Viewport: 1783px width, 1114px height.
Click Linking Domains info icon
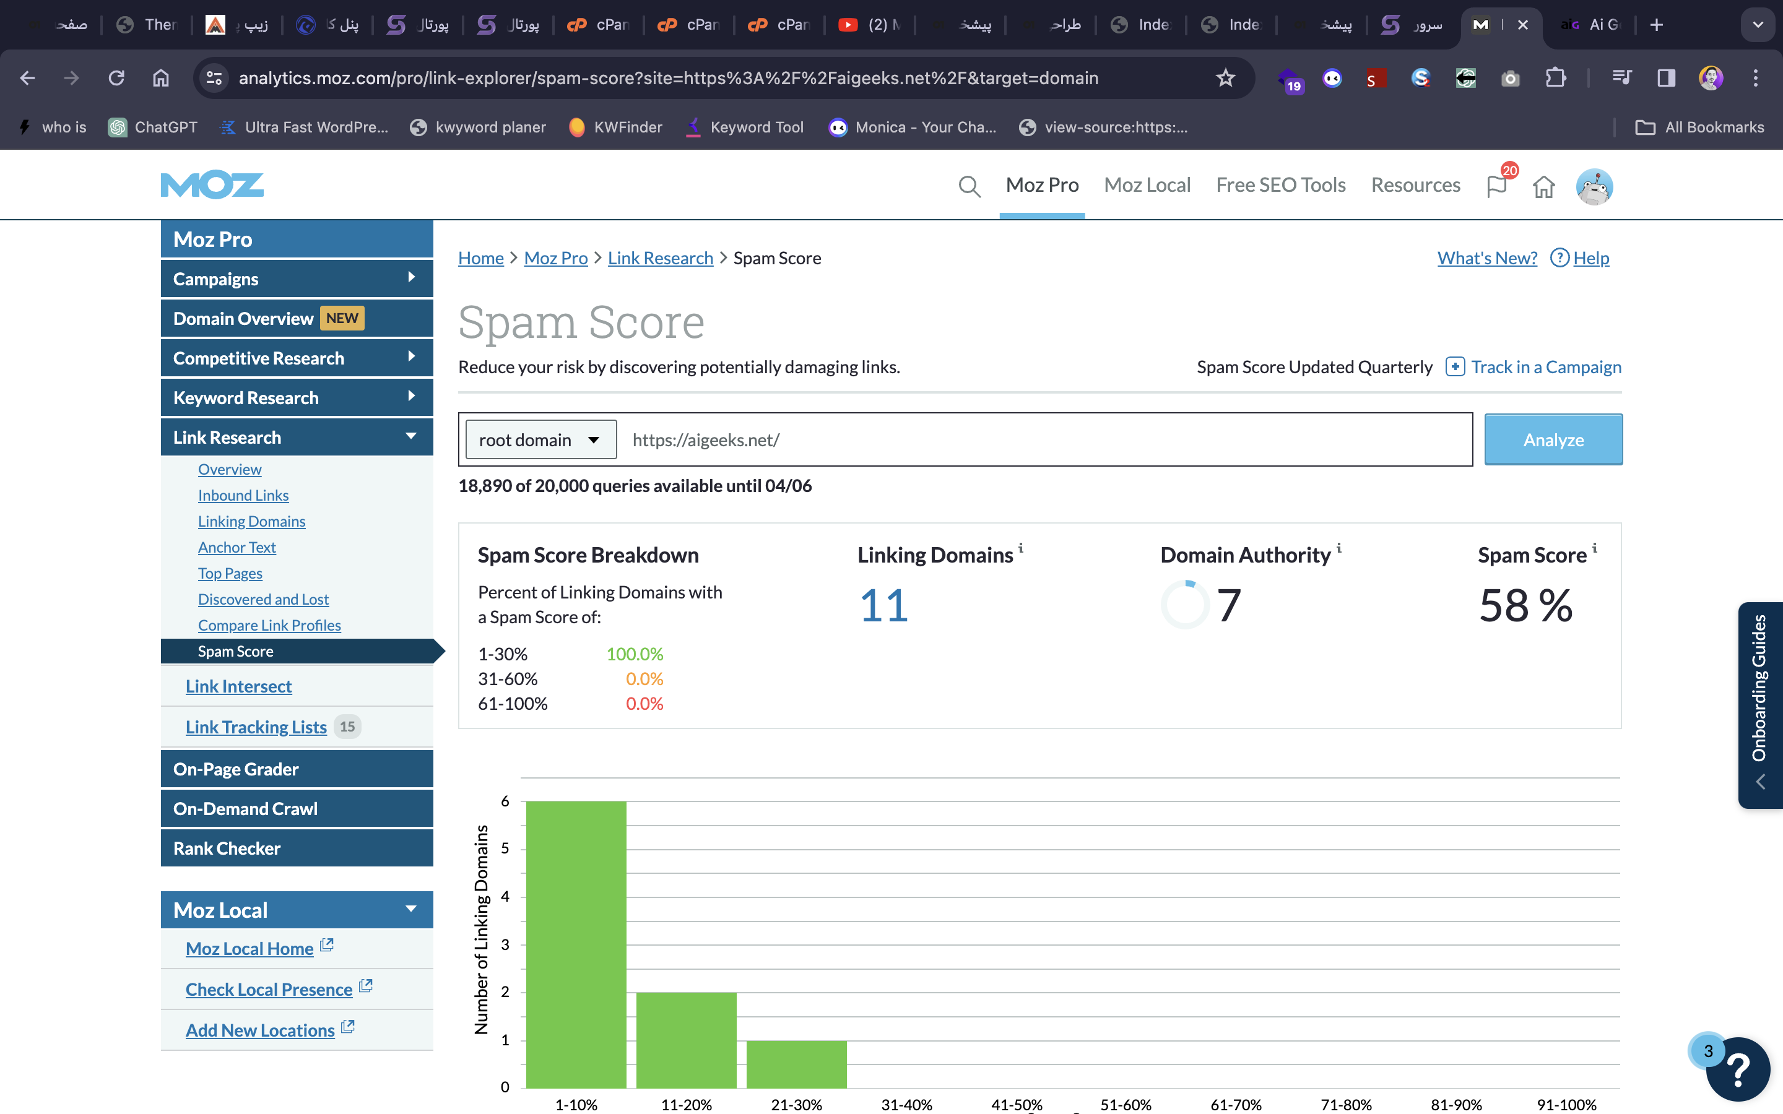pos(1020,548)
